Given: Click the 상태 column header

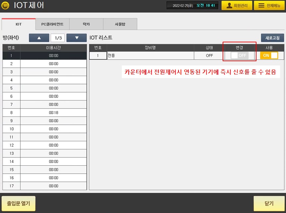Looking at the screenshot, I should point(209,48).
